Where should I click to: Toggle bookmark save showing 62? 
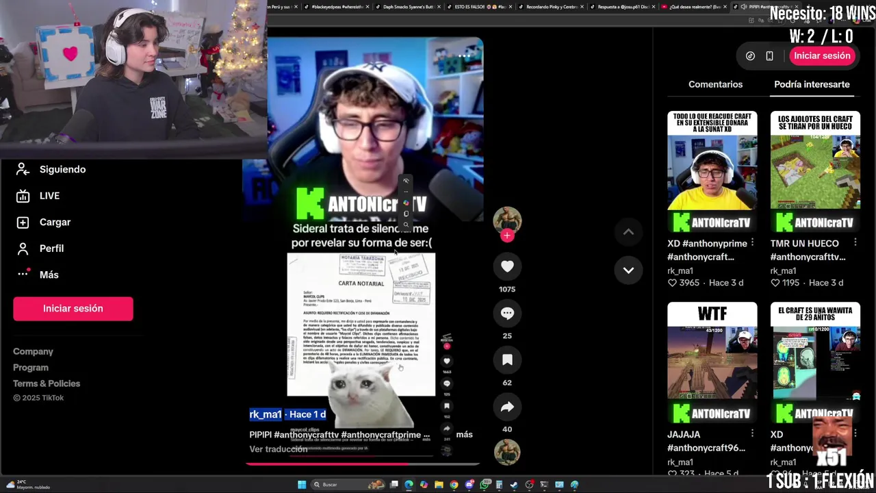pyautogui.click(x=507, y=360)
